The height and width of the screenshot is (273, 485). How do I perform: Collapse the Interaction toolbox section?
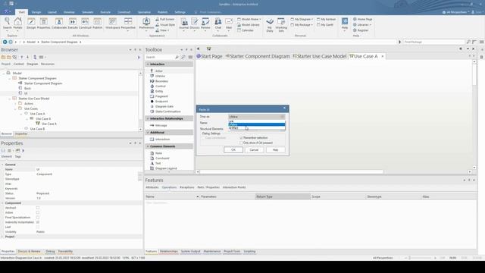coord(148,64)
